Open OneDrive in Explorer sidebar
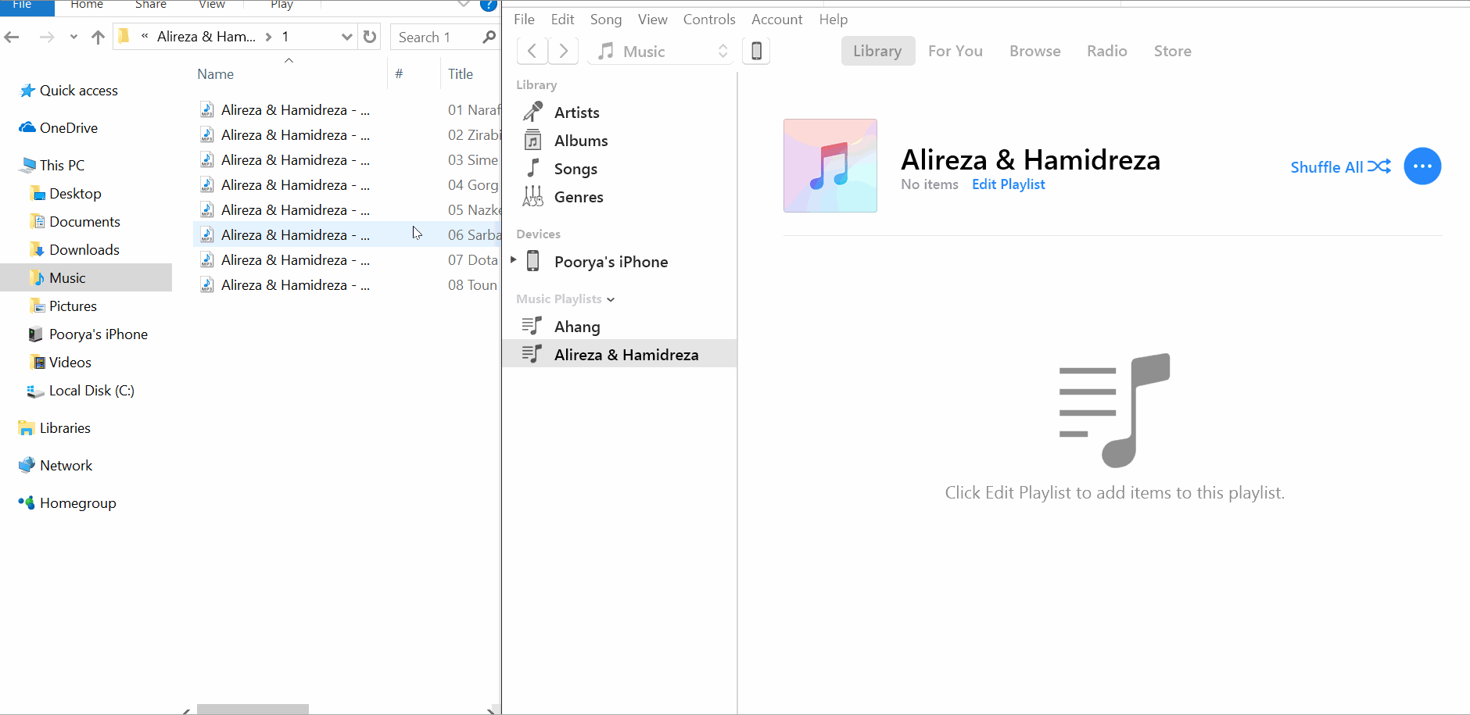The image size is (1470, 715). (68, 128)
